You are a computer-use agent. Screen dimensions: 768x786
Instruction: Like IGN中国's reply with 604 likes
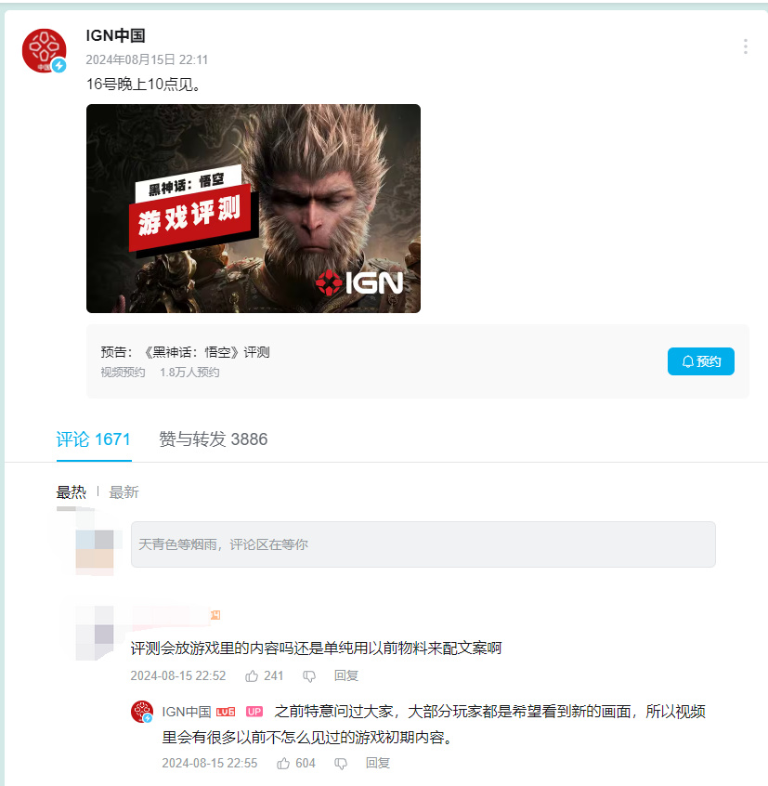click(x=283, y=764)
